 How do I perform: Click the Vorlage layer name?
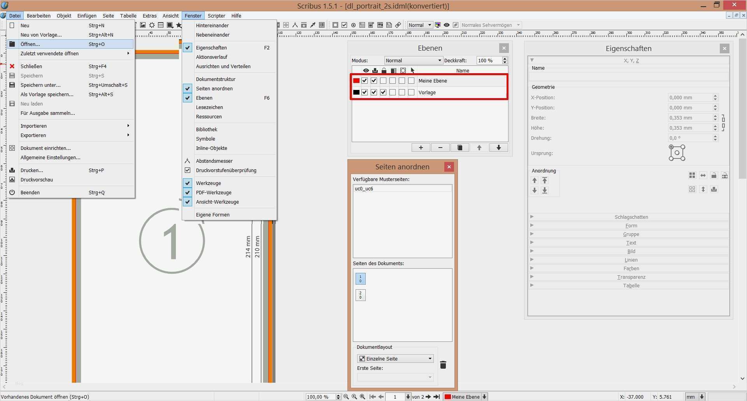pos(427,92)
